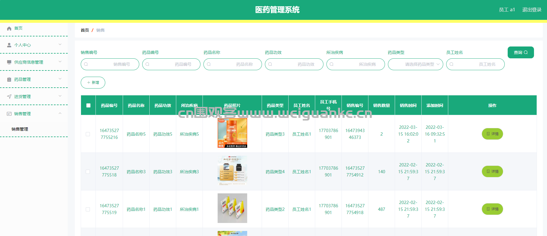The height and width of the screenshot is (236, 547).
Task: Click the monitor icon for 供应商信息管理
Action: [9, 62]
